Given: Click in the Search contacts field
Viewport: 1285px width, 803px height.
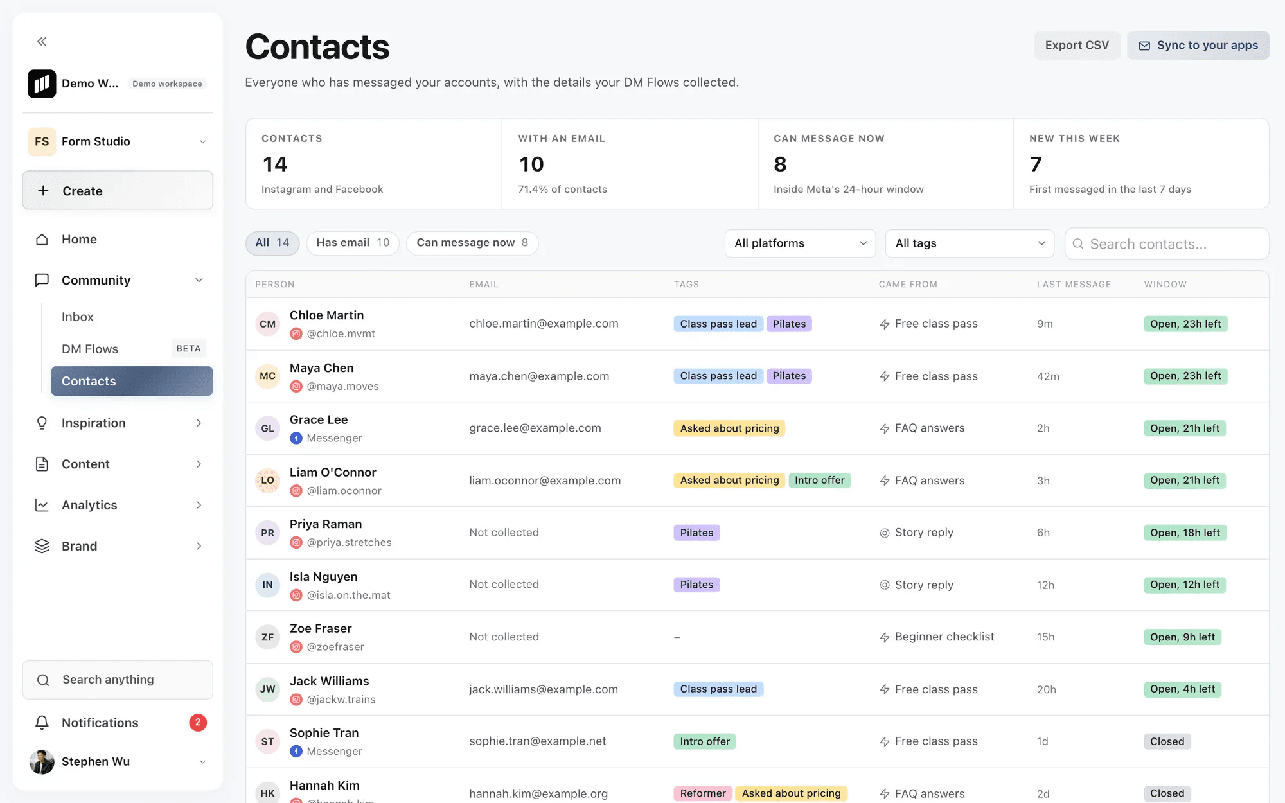Looking at the screenshot, I should pos(1167,244).
